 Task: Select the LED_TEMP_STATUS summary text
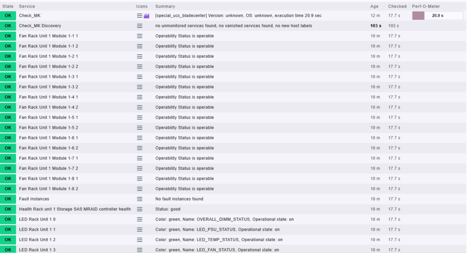click(219, 240)
